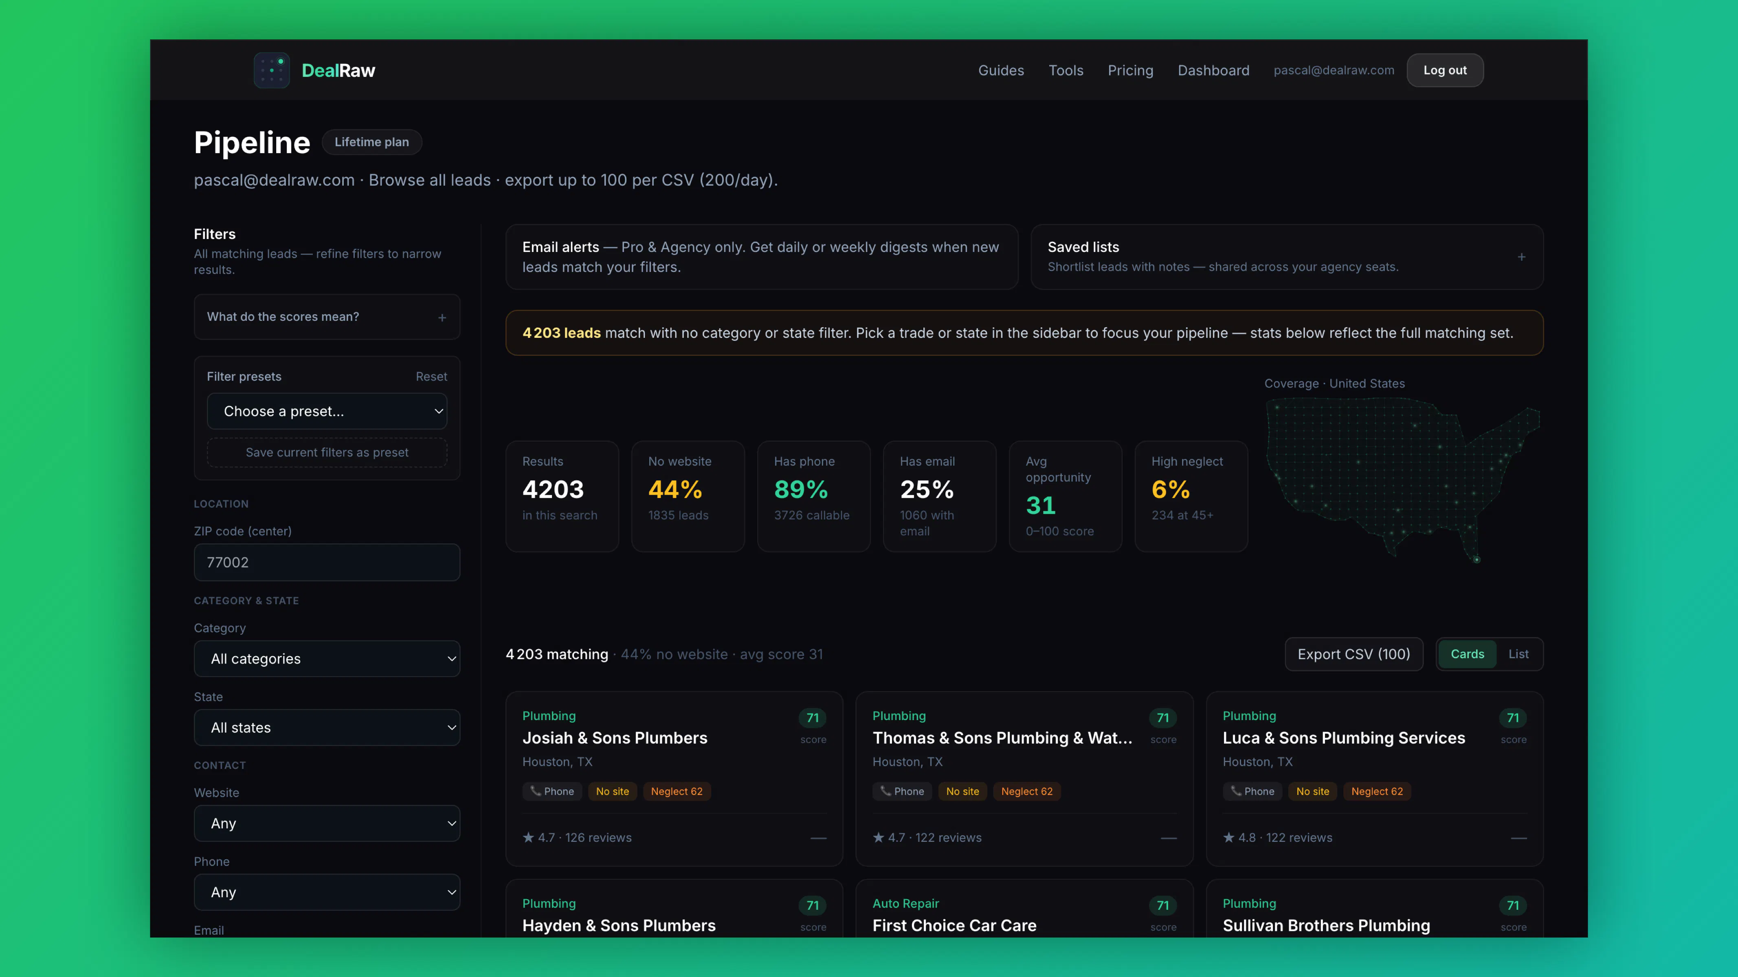This screenshot has width=1738, height=977.
Task: Open the Phone filter dropdown
Action: (x=327, y=892)
